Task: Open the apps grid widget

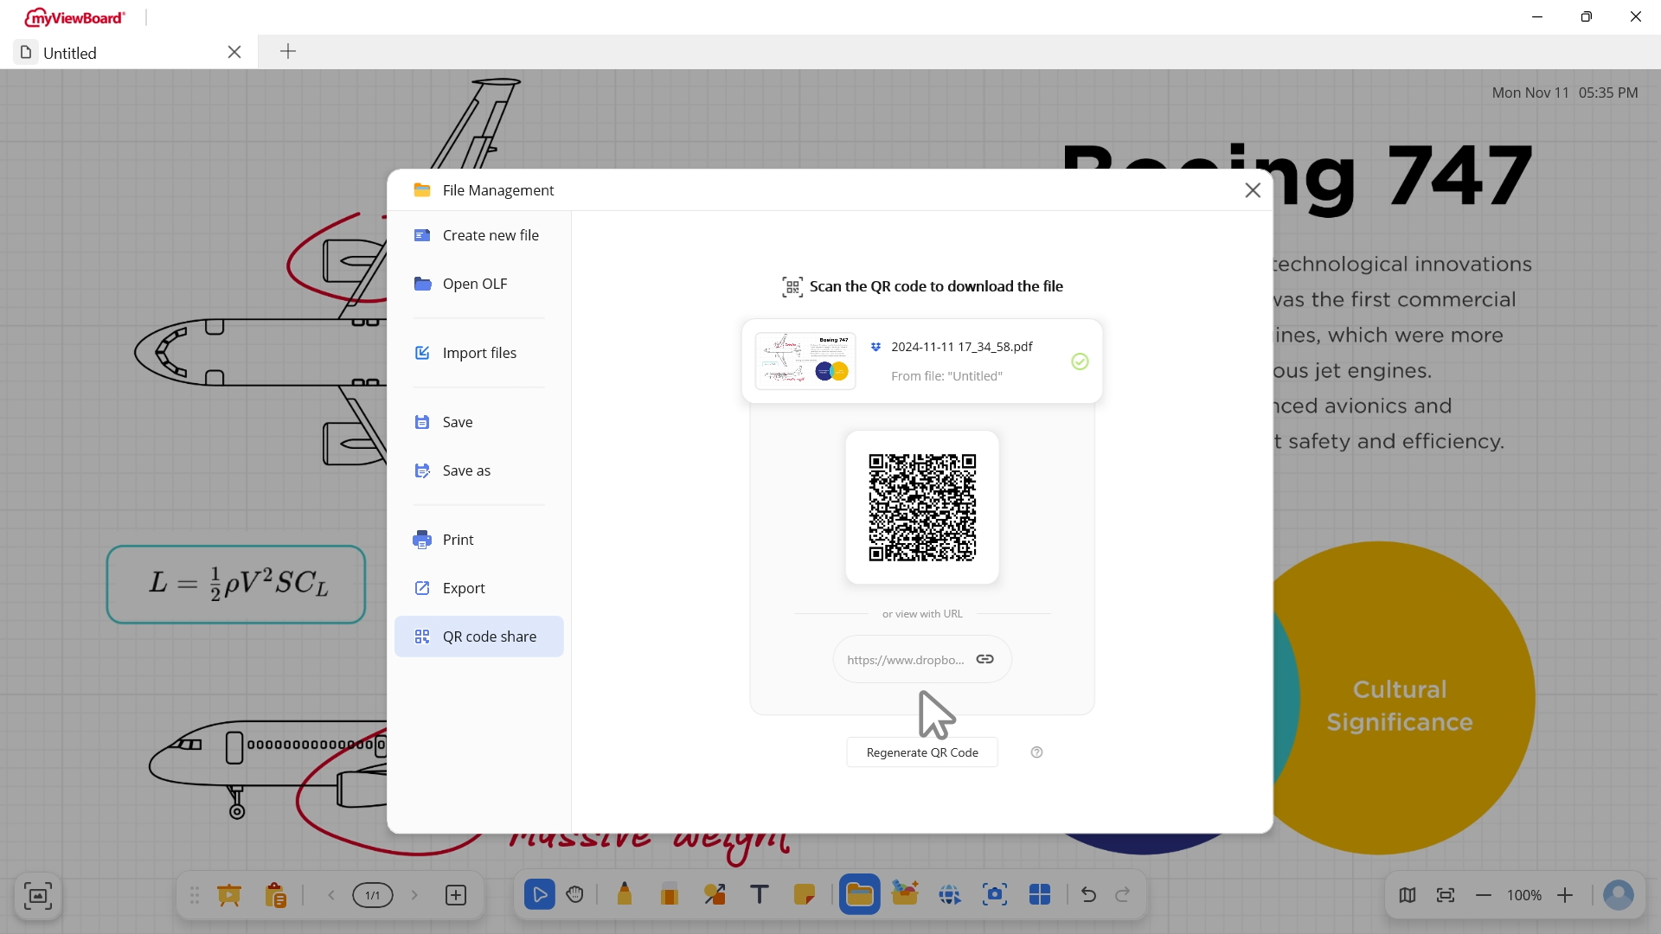Action: tap(1040, 895)
